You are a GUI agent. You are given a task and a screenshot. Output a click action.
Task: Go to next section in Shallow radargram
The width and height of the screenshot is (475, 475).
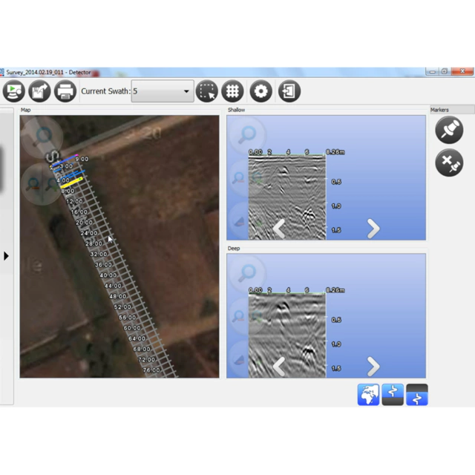coord(373,229)
